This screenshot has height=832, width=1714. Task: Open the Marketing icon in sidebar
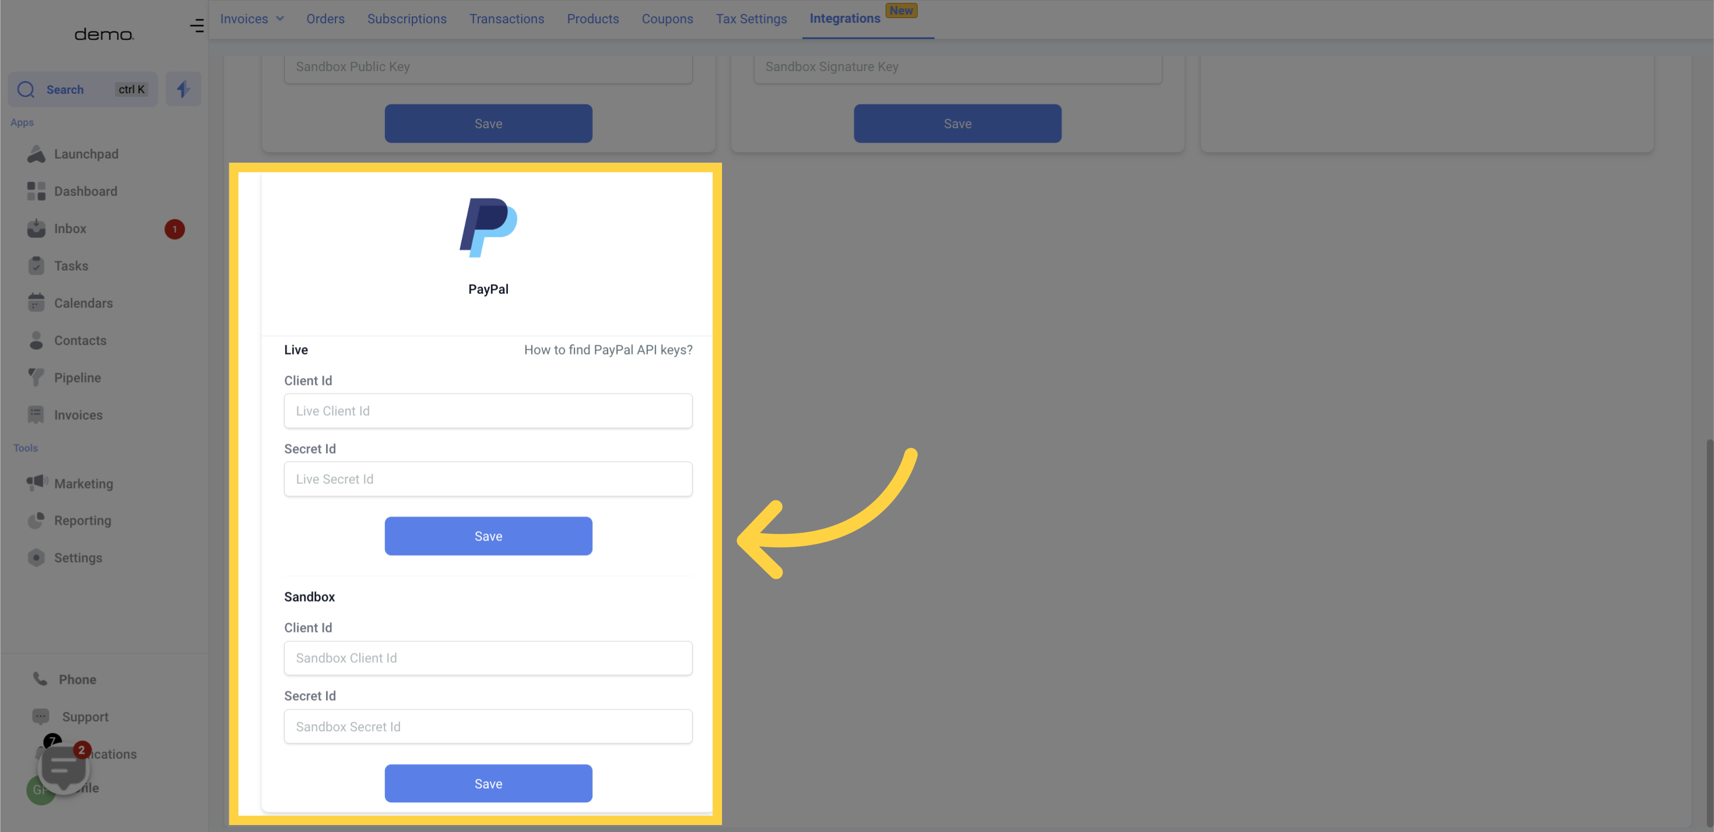[37, 483]
